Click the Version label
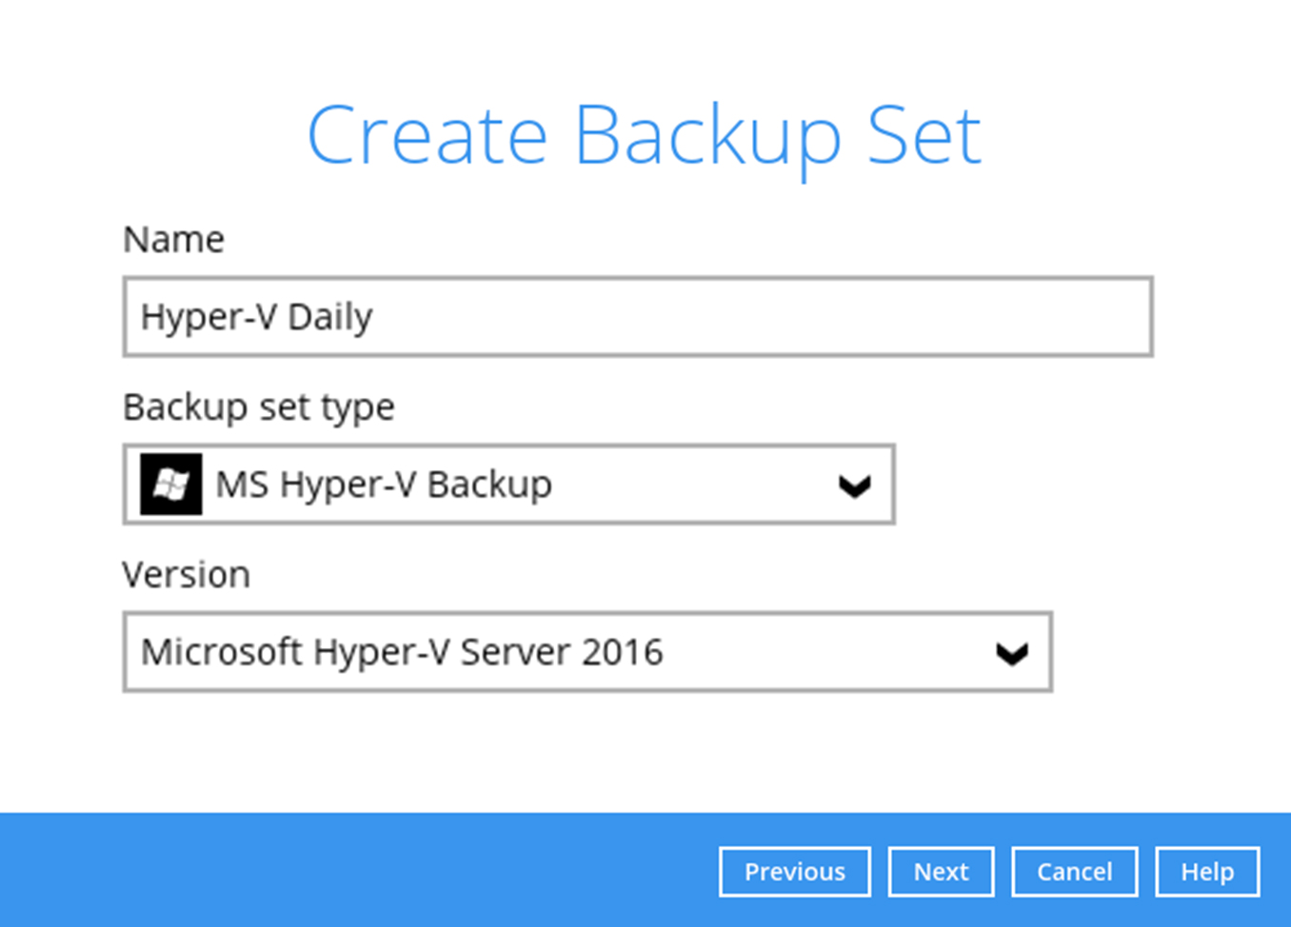 187,574
